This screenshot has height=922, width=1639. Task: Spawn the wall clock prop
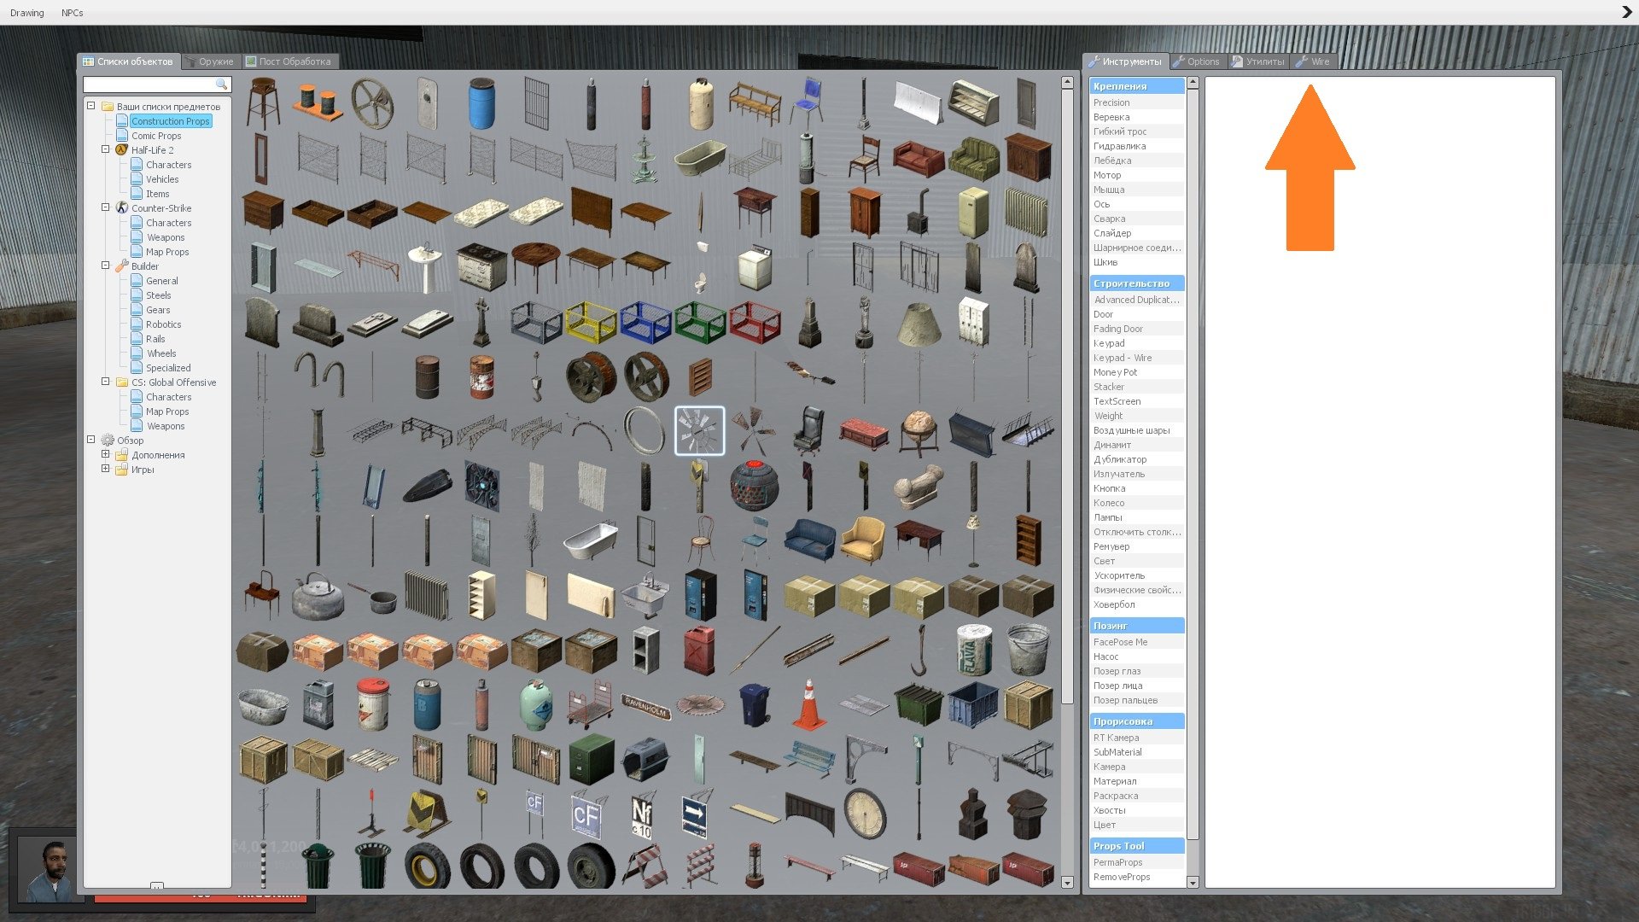point(864,813)
